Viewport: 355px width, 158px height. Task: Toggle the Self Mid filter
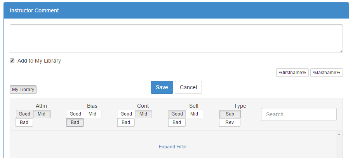point(194,114)
